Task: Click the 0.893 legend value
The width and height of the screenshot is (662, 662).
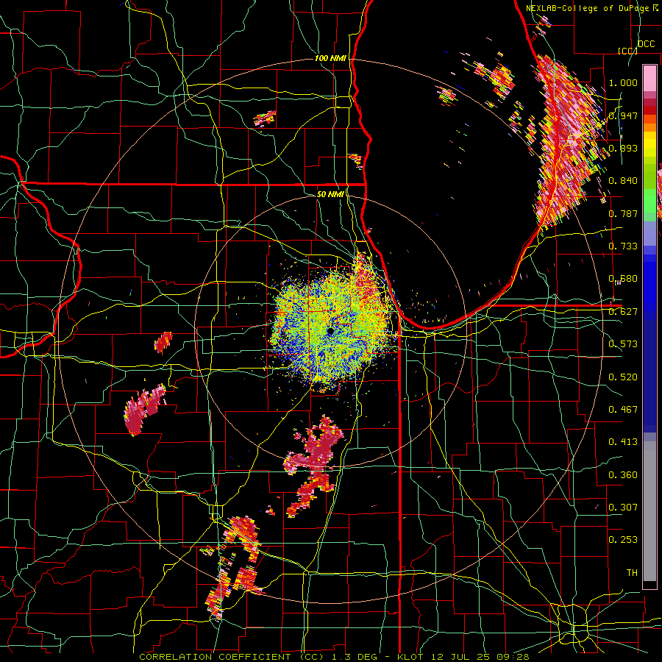Action: 623,148
